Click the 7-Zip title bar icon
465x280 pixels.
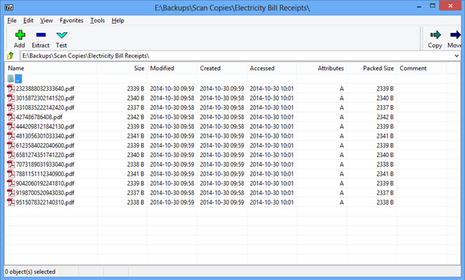(9, 7)
